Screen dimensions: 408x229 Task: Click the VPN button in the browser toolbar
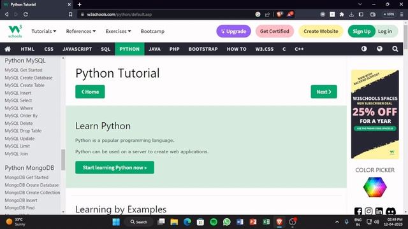click(x=389, y=14)
